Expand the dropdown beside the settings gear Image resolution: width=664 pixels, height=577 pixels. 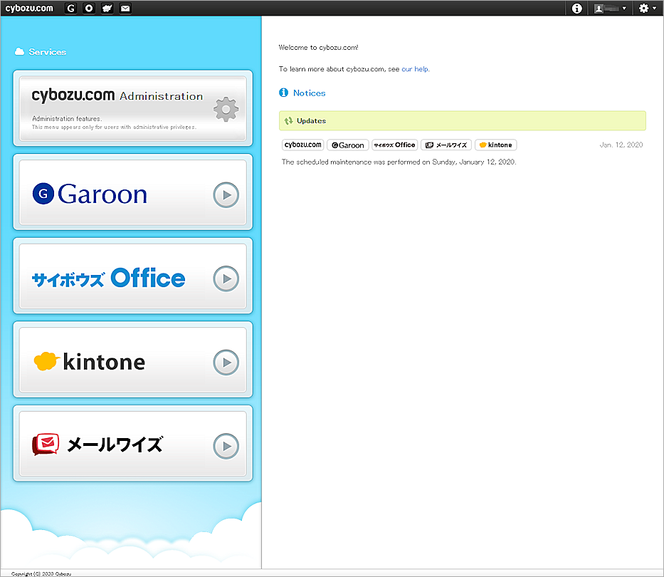[653, 8]
